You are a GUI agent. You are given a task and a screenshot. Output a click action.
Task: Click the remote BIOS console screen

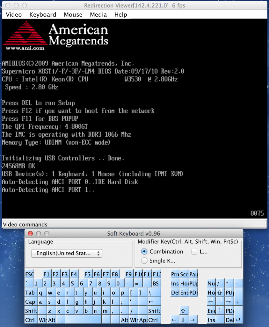134,119
